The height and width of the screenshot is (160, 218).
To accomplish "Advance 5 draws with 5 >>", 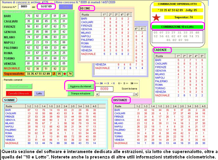I will pyautogui.click(x=126, y=83).
